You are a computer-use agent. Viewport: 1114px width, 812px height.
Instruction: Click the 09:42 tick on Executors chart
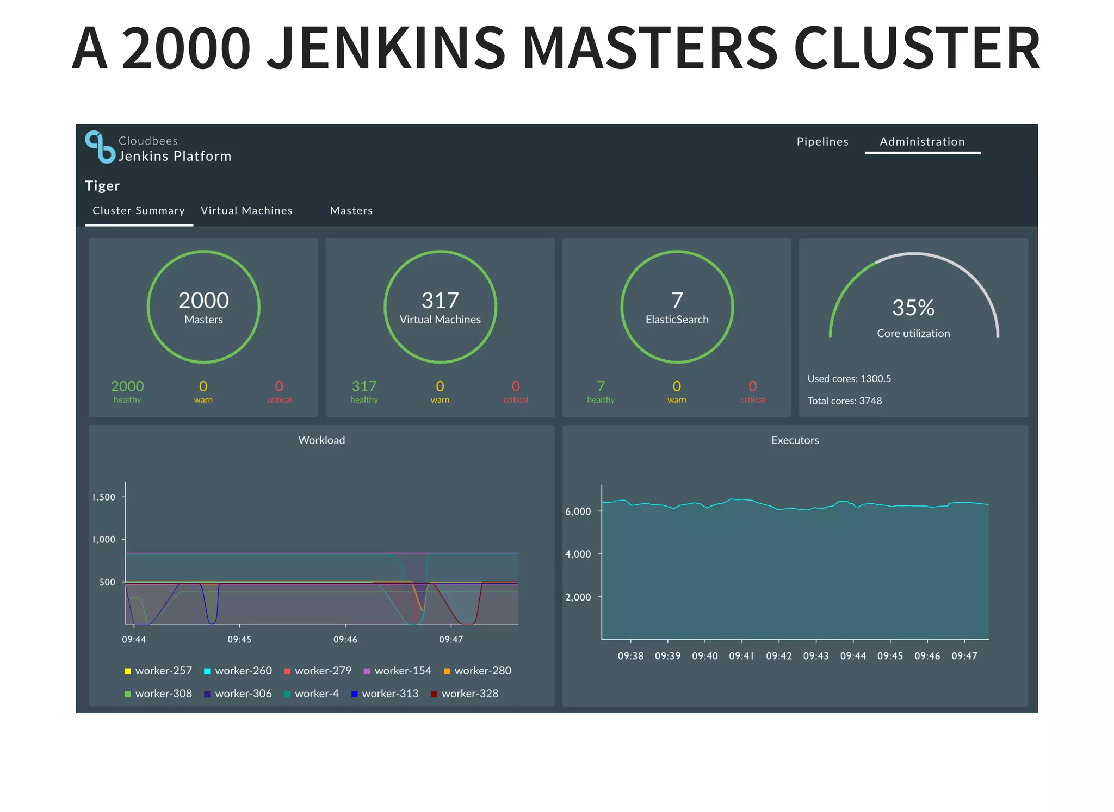(779, 656)
